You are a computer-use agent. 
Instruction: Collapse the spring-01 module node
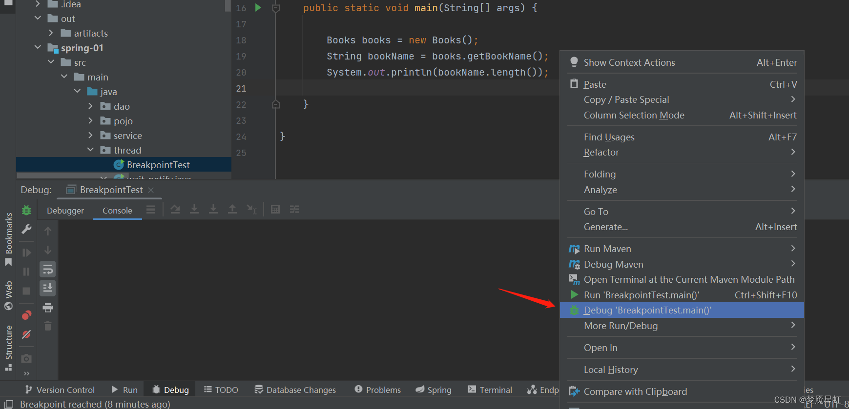point(38,48)
